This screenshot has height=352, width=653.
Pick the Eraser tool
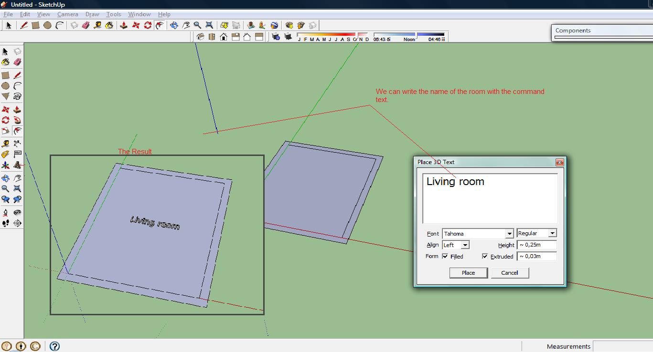[18, 62]
